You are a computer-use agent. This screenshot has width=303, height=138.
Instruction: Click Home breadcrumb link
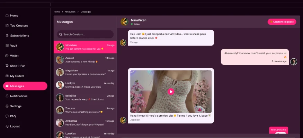click(x=57, y=12)
